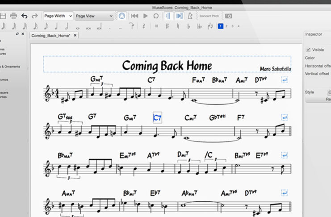Screen dimensions: 331x217
Task: Select the /C slash chord symbol
Action: (209, 155)
